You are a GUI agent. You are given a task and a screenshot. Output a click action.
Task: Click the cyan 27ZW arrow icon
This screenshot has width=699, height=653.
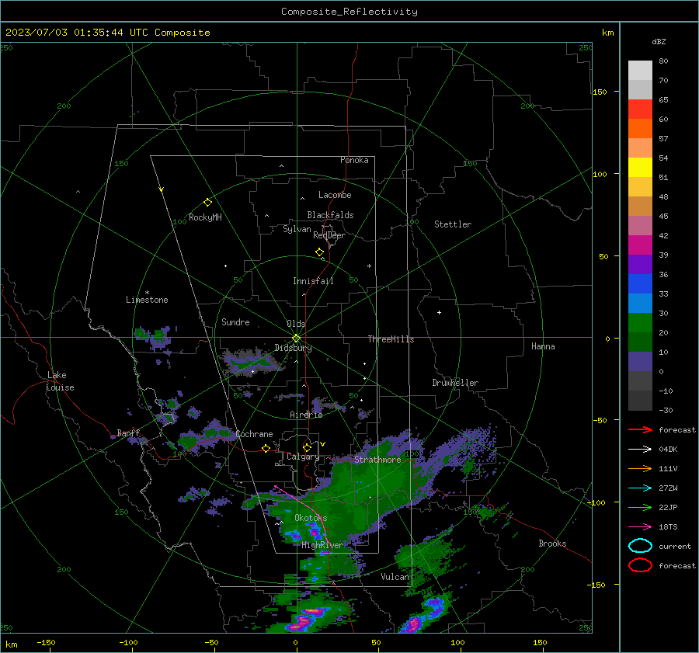(640, 488)
